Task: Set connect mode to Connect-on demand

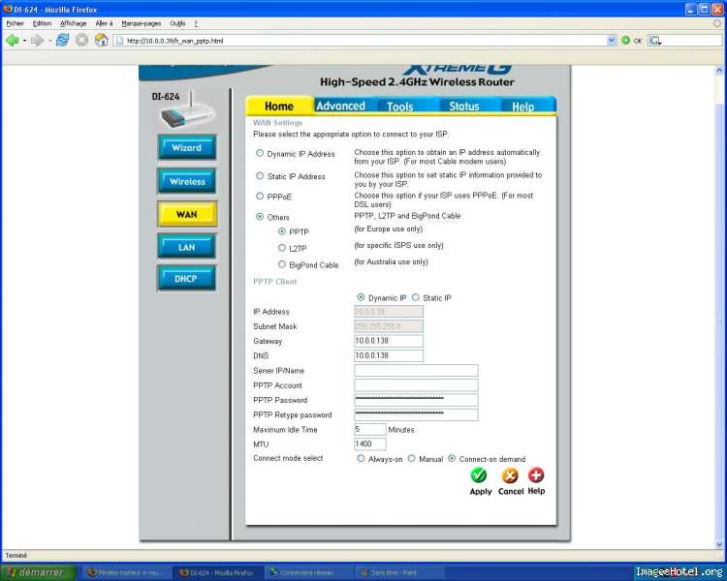Action: pyautogui.click(x=452, y=458)
